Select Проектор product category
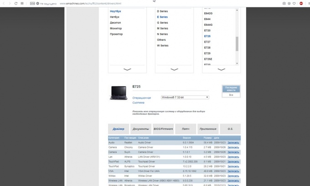 [116, 34]
